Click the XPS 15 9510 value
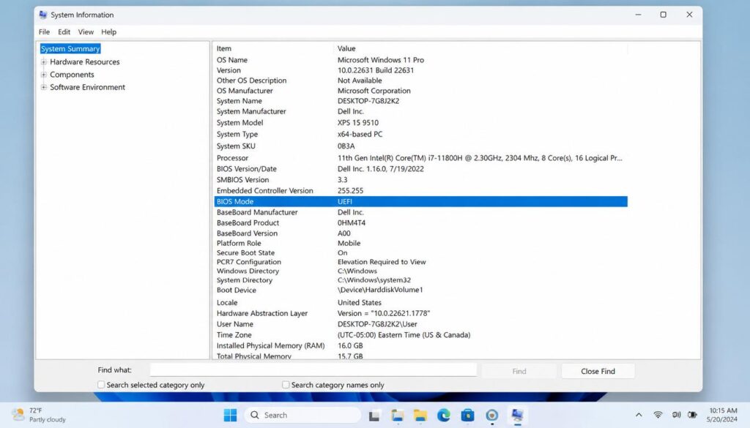Image resolution: width=750 pixels, height=428 pixels. point(357,123)
